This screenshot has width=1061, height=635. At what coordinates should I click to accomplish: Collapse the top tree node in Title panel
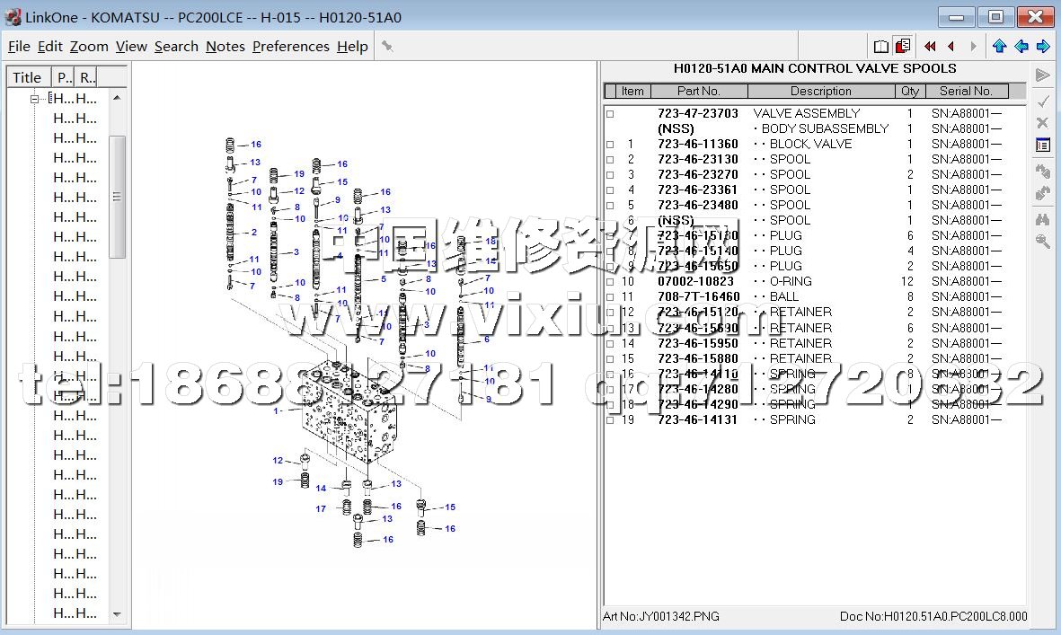35,99
